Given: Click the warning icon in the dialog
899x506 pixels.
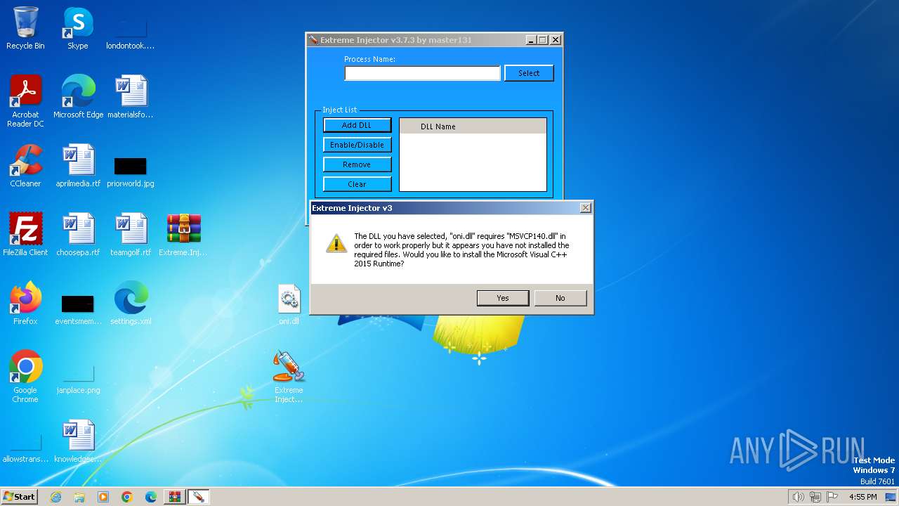Looking at the screenshot, I should pos(336,242).
